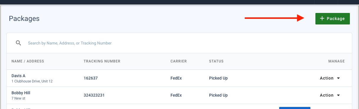Select the Bobby Hill name entry
This screenshot has height=109, width=359.
[x=21, y=93]
